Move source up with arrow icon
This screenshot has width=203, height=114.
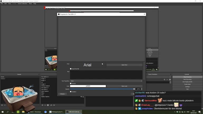pyautogui.click(x=51, y=105)
